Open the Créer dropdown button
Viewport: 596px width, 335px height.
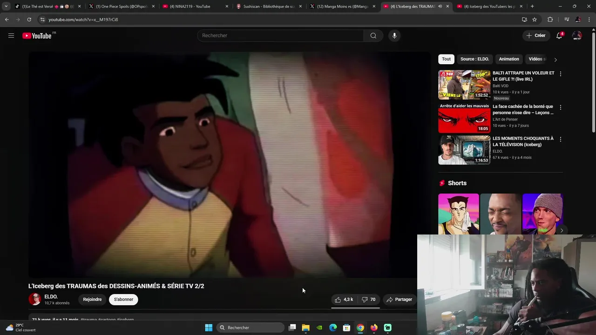(535, 35)
